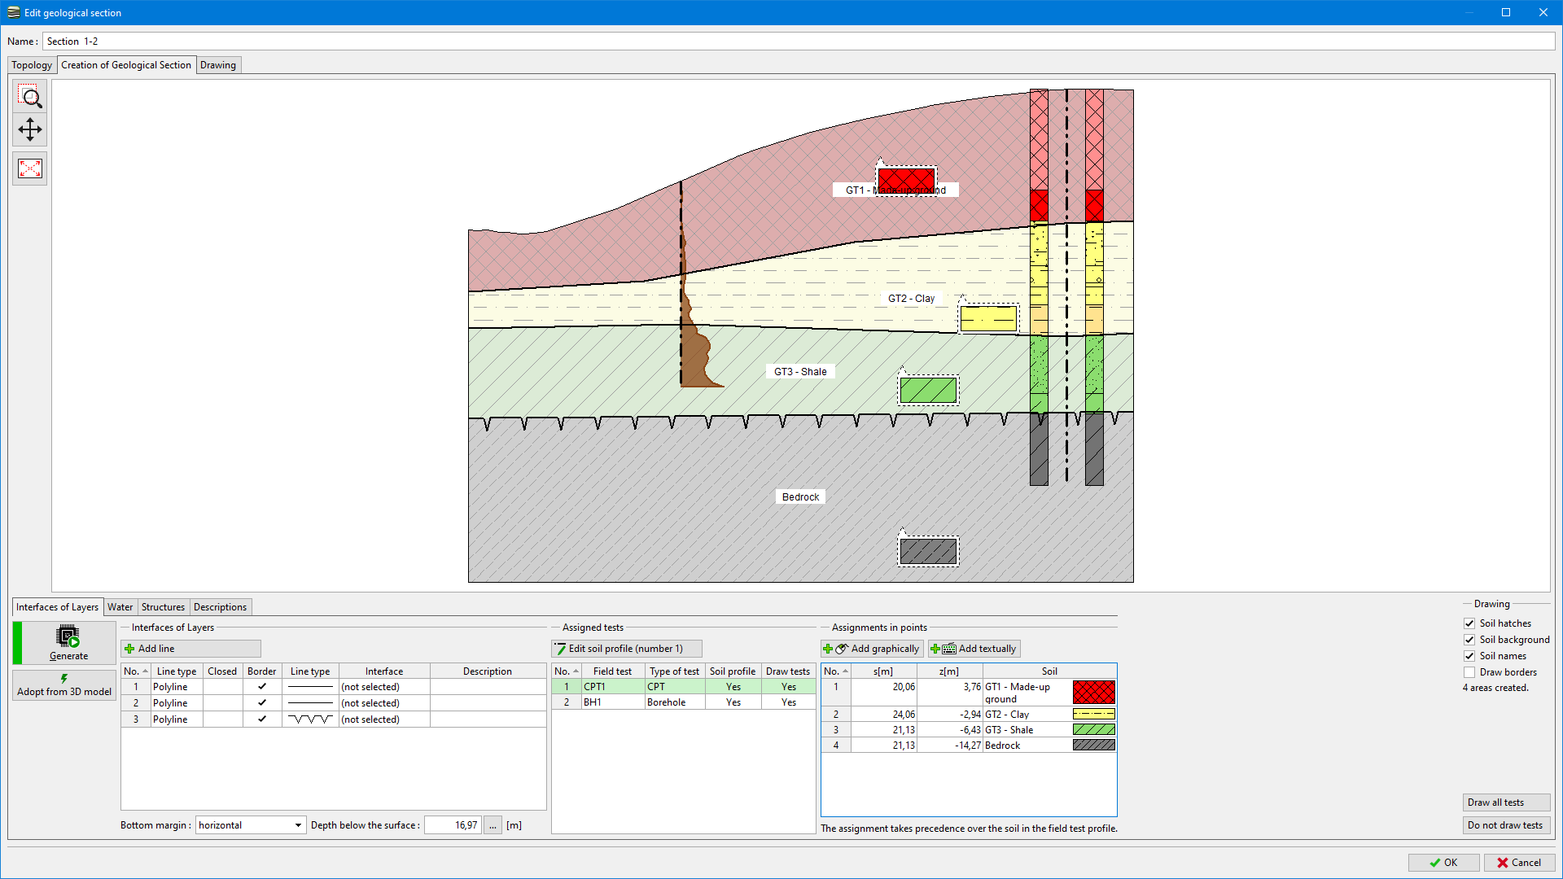
Task: Click the fit-to-screen extent icon
Action: pos(30,168)
